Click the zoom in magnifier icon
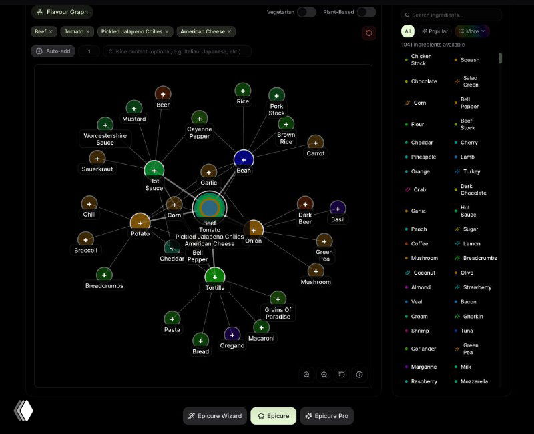Screen dimensions: 534x434 click(x=306, y=375)
